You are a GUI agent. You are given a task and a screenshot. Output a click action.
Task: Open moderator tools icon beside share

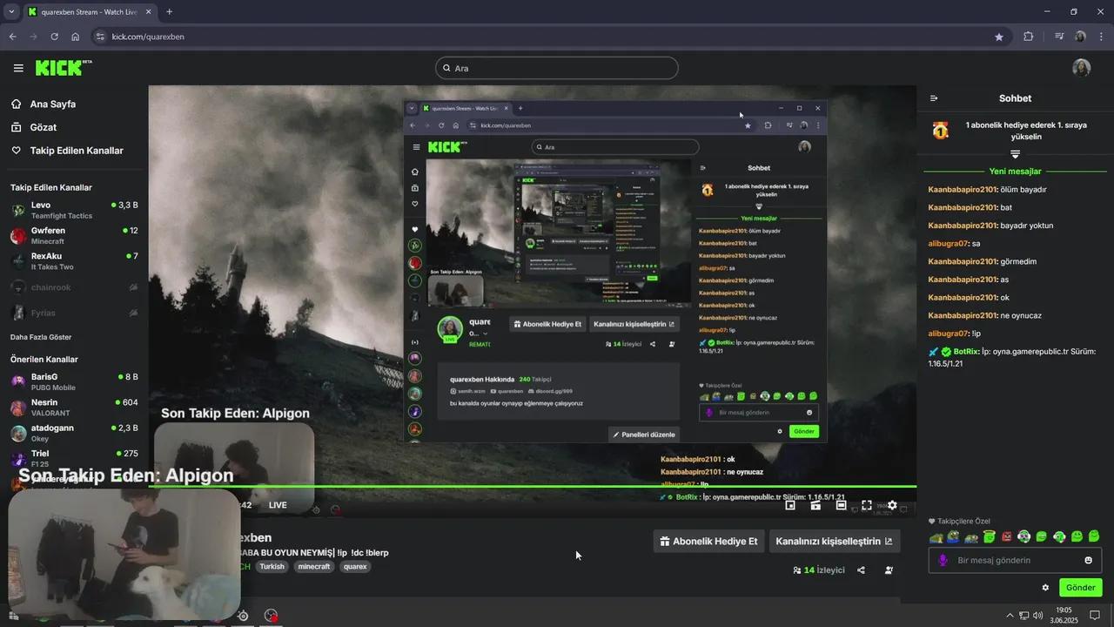coord(889,570)
